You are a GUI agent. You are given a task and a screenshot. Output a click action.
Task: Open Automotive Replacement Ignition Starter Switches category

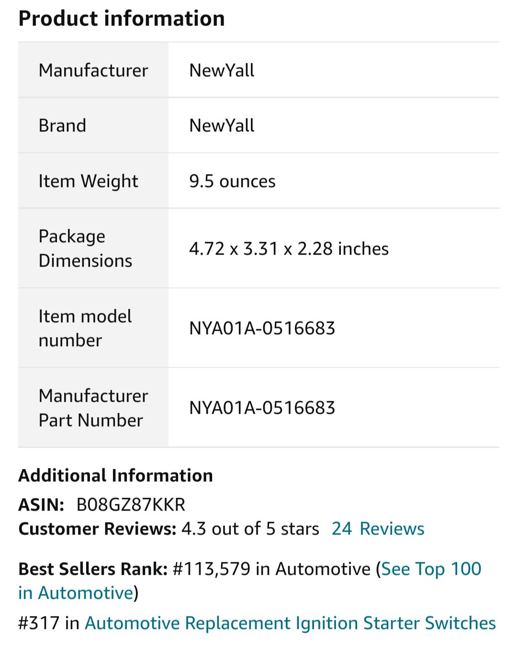(290, 623)
